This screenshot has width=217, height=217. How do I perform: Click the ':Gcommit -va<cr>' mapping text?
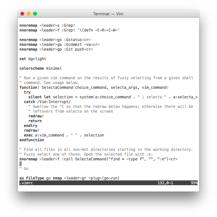coord(82,45)
